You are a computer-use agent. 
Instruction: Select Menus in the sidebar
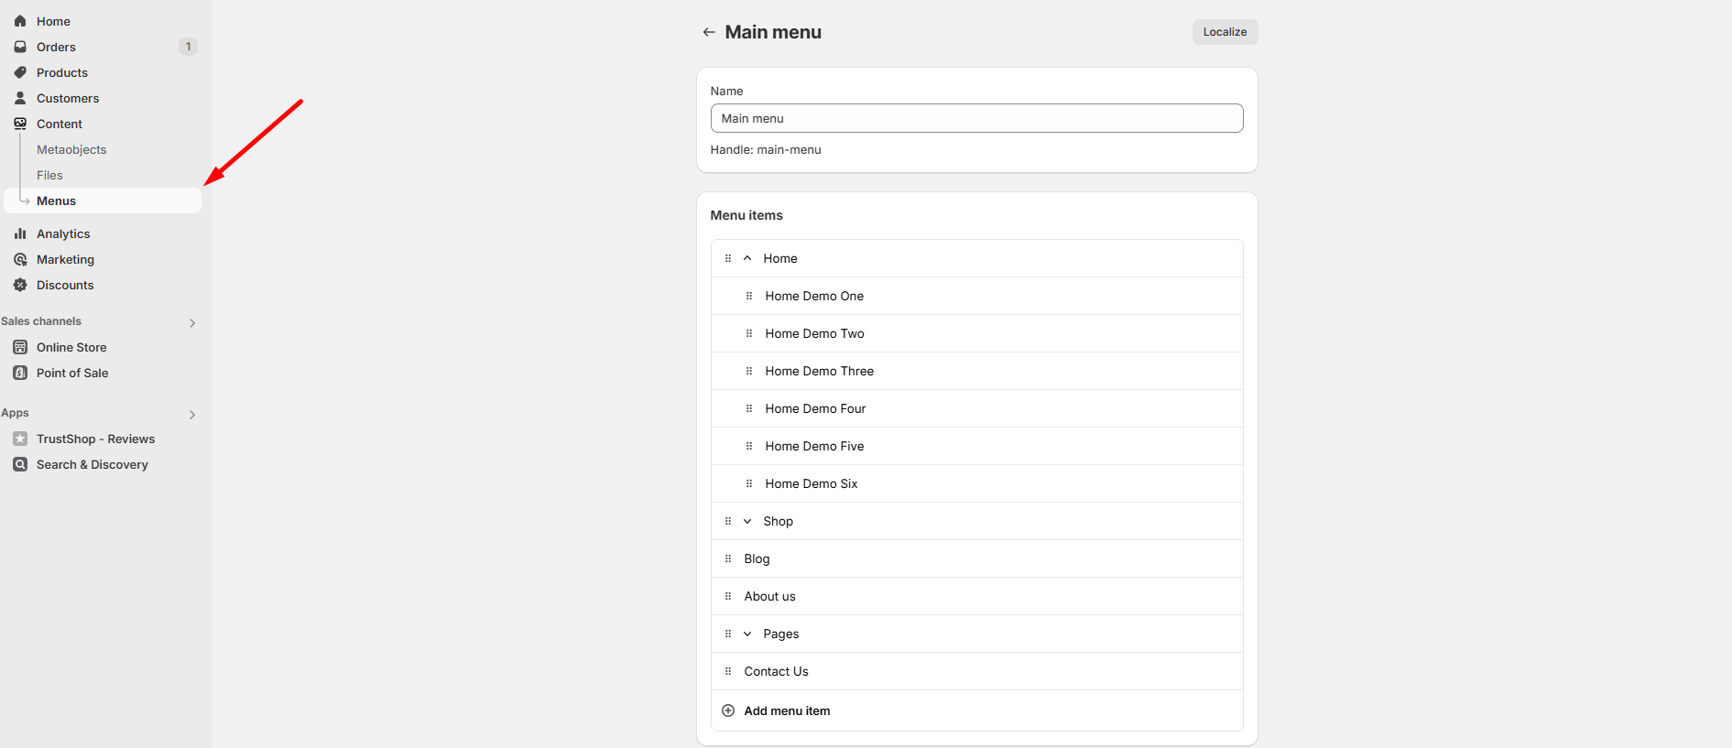point(103,201)
